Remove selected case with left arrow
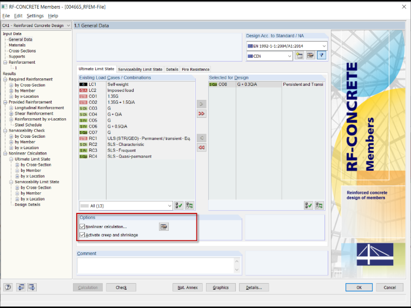 [x=201, y=138]
